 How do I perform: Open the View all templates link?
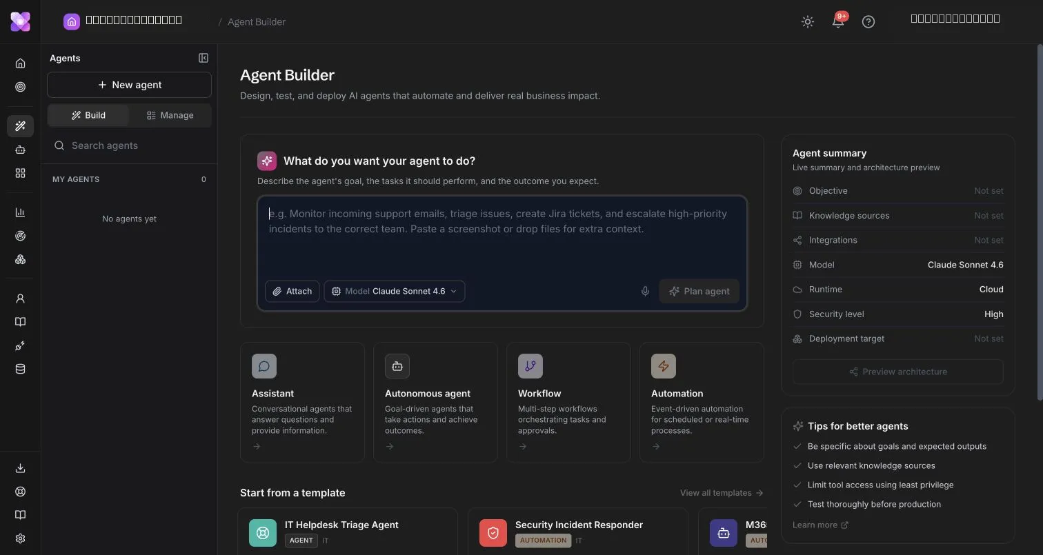click(722, 493)
